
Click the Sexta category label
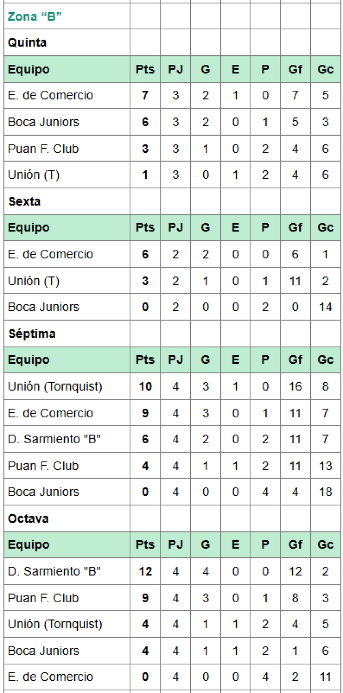pos(24,201)
